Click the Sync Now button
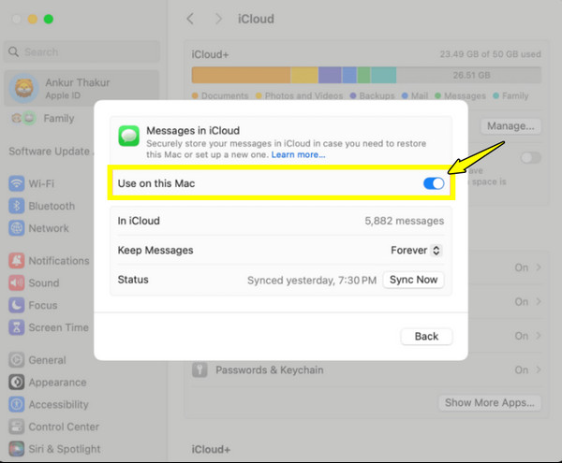The width and height of the screenshot is (562, 463). tap(413, 280)
